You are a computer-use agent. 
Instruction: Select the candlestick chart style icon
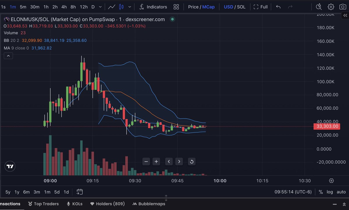(x=121, y=7)
